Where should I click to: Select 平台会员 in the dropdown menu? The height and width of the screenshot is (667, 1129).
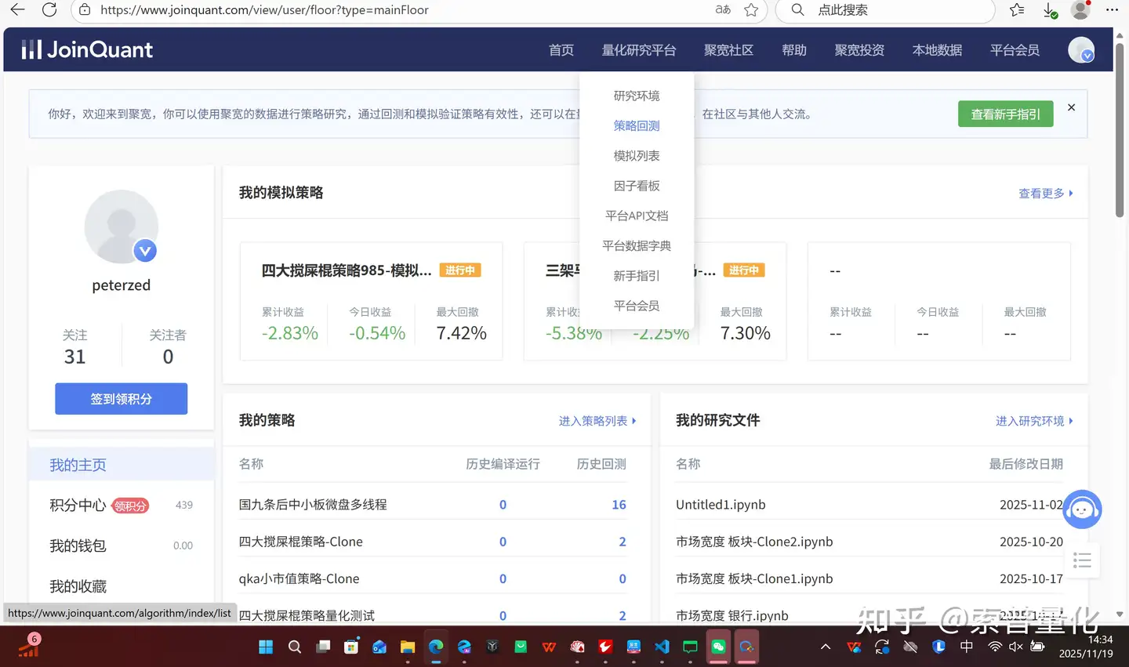(637, 306)
